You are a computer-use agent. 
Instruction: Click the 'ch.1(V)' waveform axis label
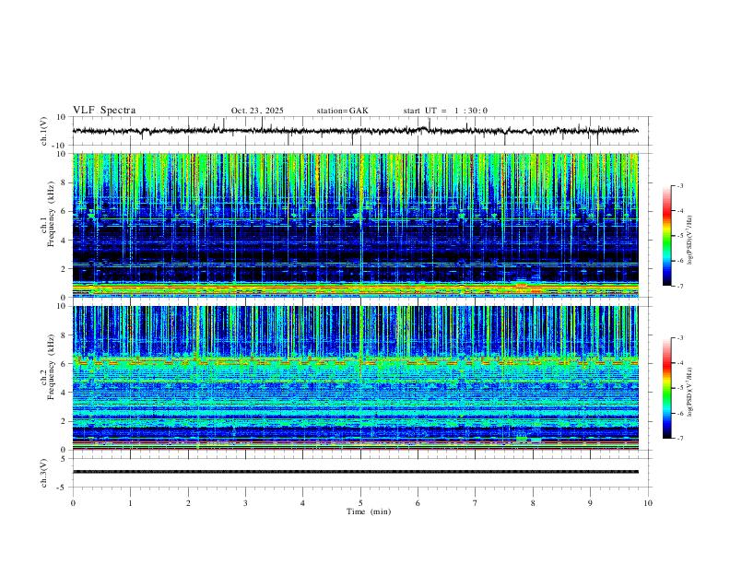[x=44, y=131]
